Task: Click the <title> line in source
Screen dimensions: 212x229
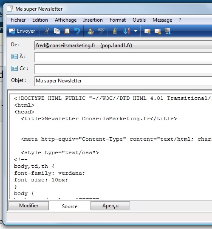Action: 99,119
